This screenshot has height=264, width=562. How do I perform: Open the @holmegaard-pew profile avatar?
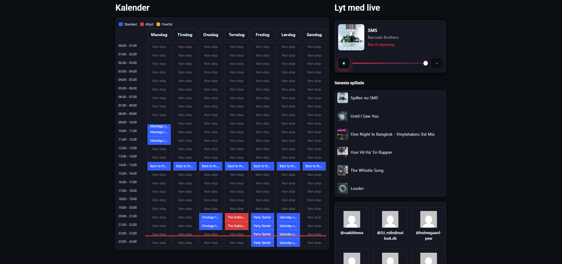(428, 219)
